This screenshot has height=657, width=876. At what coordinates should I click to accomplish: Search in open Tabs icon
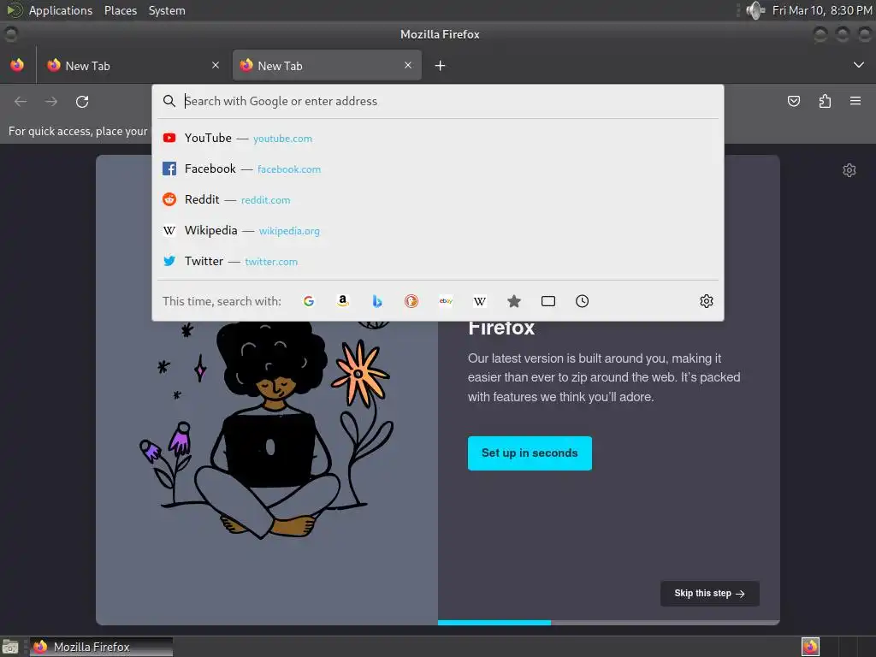[x=548, y=301]
